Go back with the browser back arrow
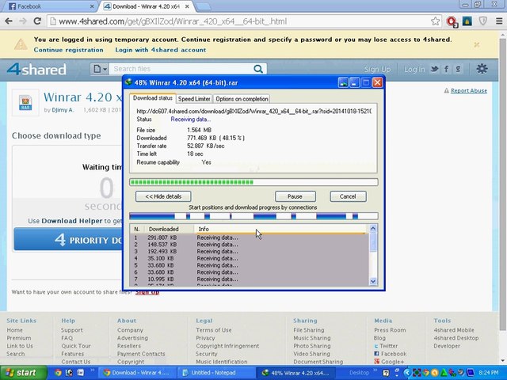 pos(9,21)
